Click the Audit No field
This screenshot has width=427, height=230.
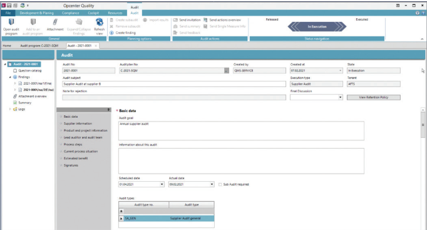point(89,71)
